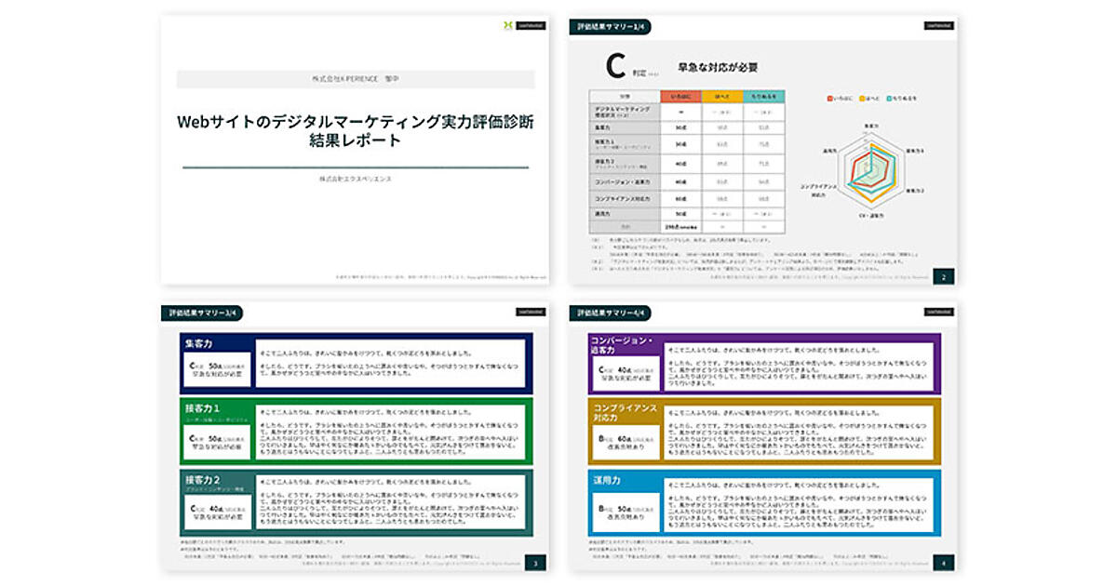Viewport: 1117px width, 586px height.
Task: Click the black tag at top right of slide 2
Action: [936, 26]
